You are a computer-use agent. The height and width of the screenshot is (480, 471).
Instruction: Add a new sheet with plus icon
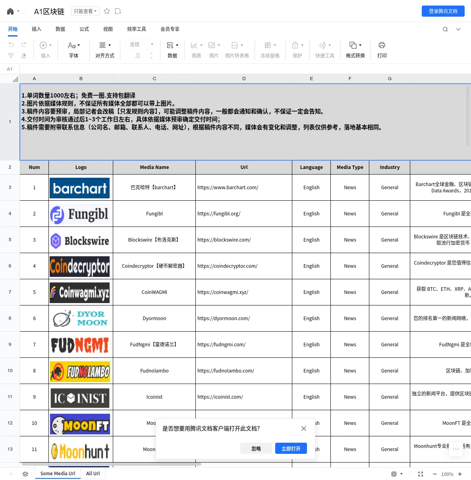(11, 474)
